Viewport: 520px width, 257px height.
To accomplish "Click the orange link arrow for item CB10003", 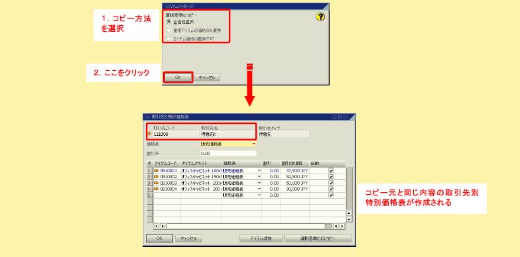I will (x=157, y=183).
